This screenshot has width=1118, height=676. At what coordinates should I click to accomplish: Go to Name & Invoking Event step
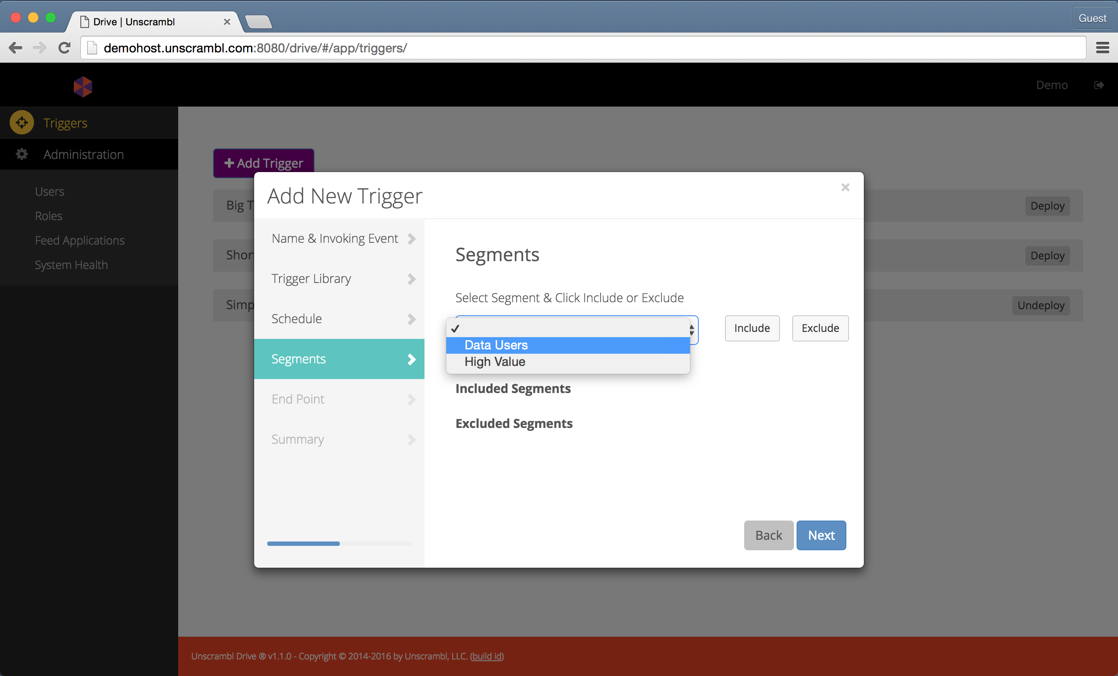coord(339,238)
